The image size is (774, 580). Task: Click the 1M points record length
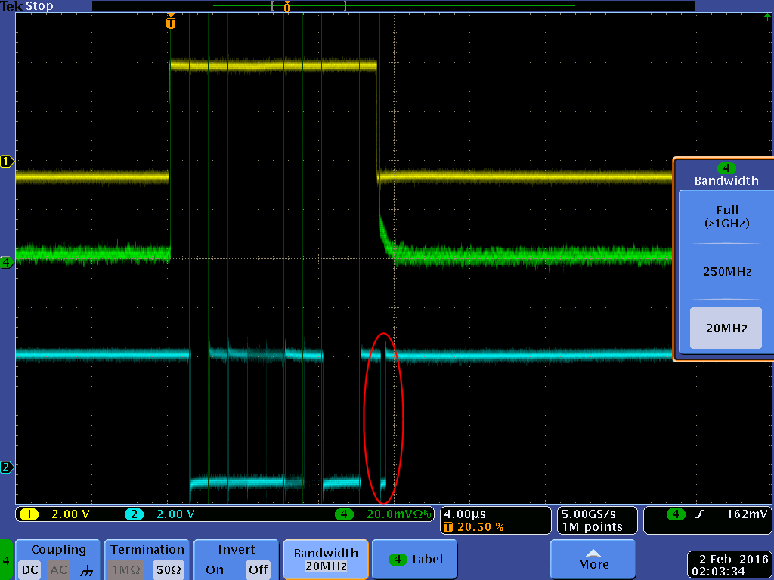tap(593, 527)
